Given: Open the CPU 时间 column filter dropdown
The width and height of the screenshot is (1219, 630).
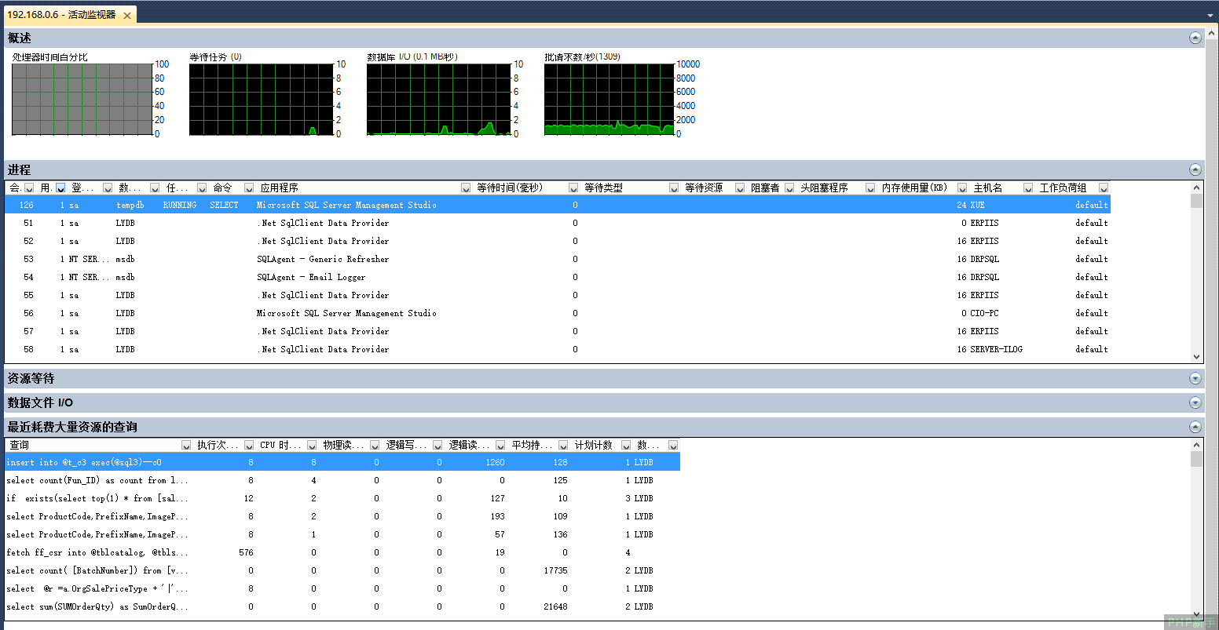Looking at the screenshot, I should pyautogui.click(x=312, y=446).
